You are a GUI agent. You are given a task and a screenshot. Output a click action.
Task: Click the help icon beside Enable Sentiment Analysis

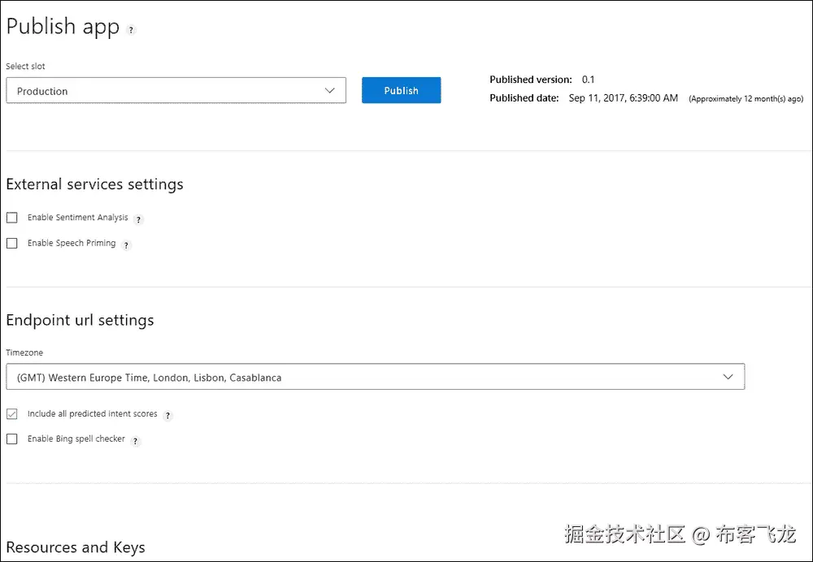point(138,218)
